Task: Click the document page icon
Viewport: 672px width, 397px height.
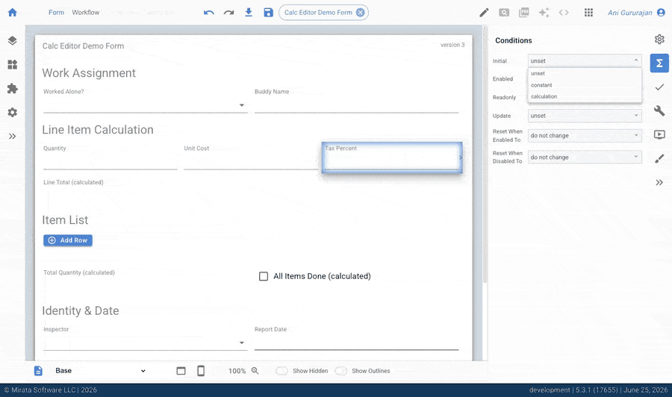Action: [x=38, y=371]
